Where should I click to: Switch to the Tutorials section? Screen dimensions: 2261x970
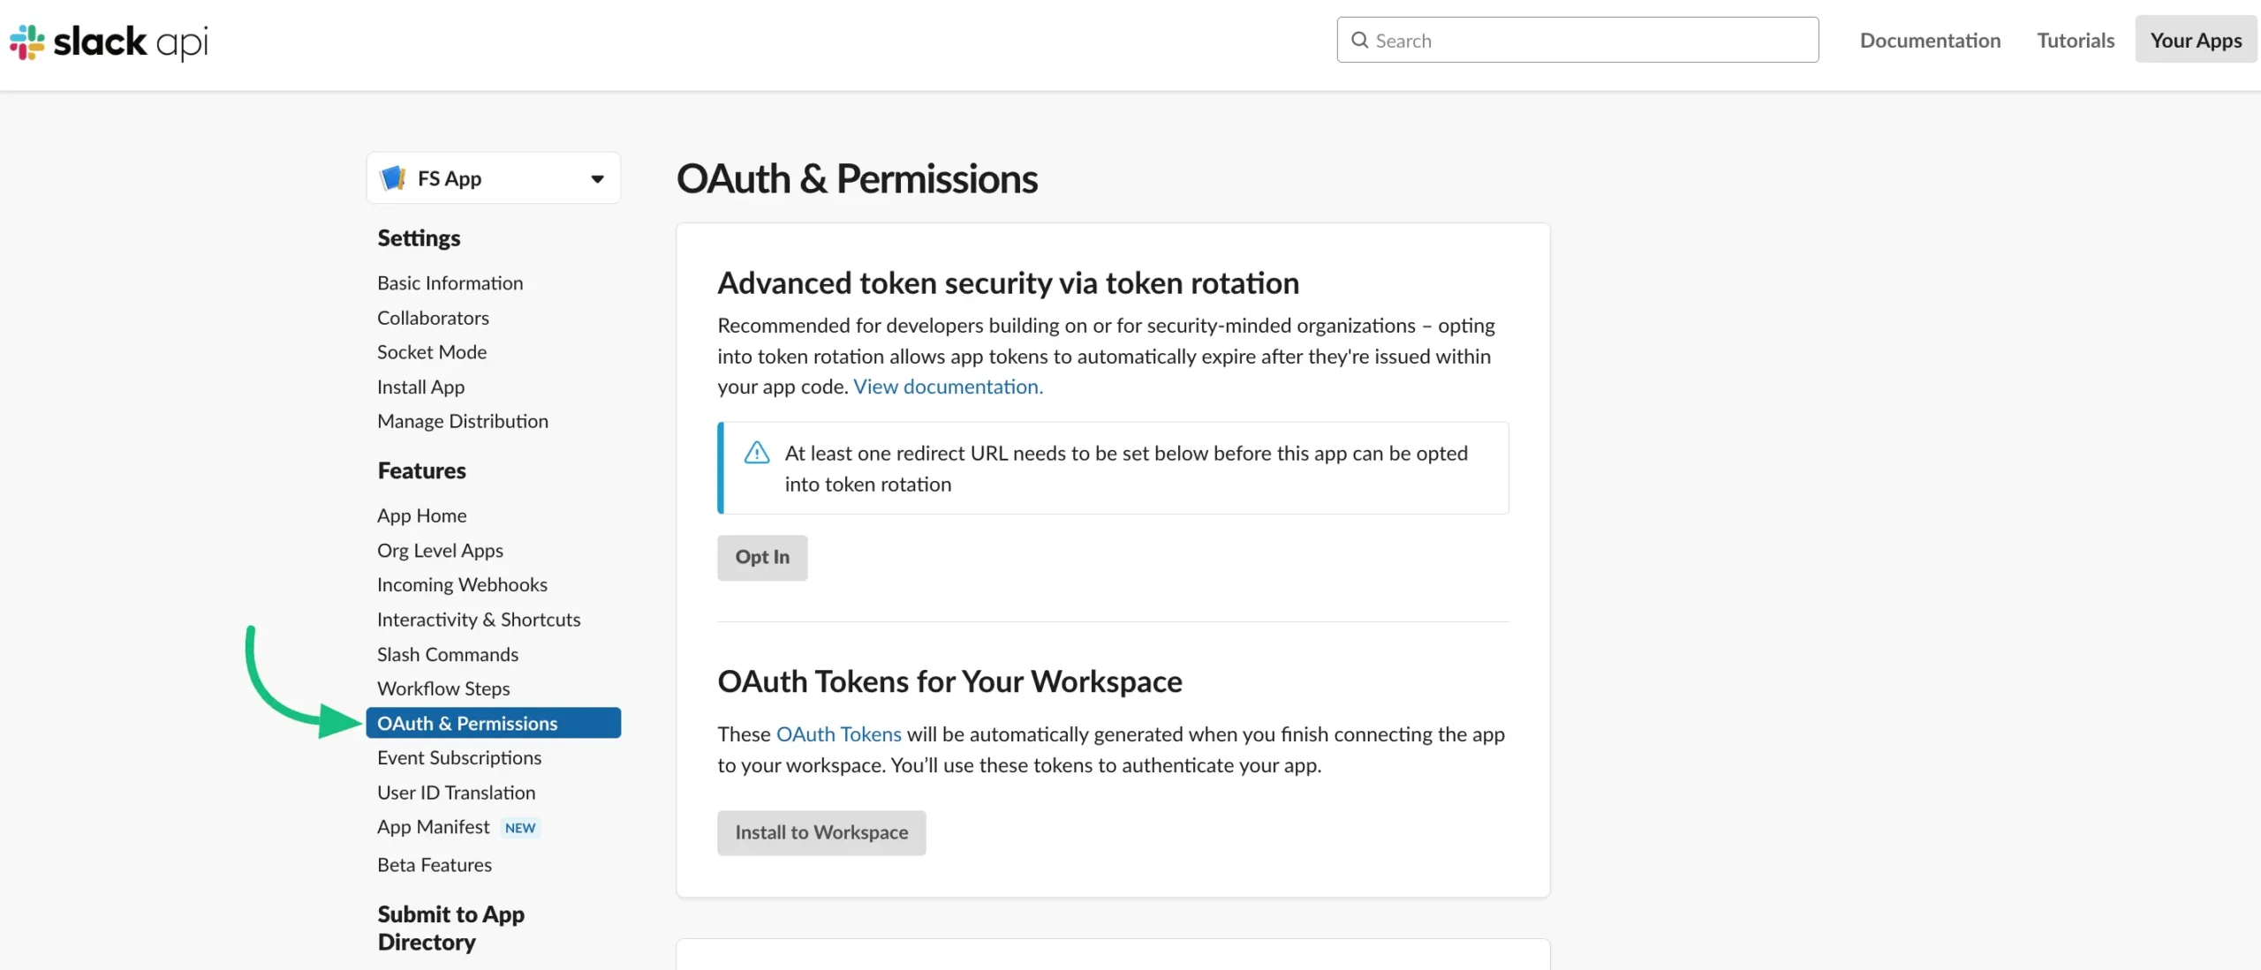click(x=2076, y=40)
